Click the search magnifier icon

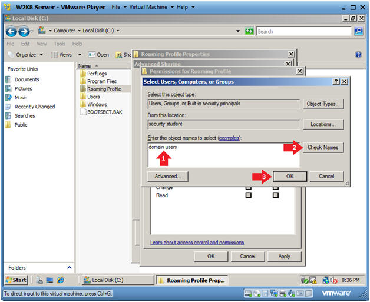(x=358, y=31)
